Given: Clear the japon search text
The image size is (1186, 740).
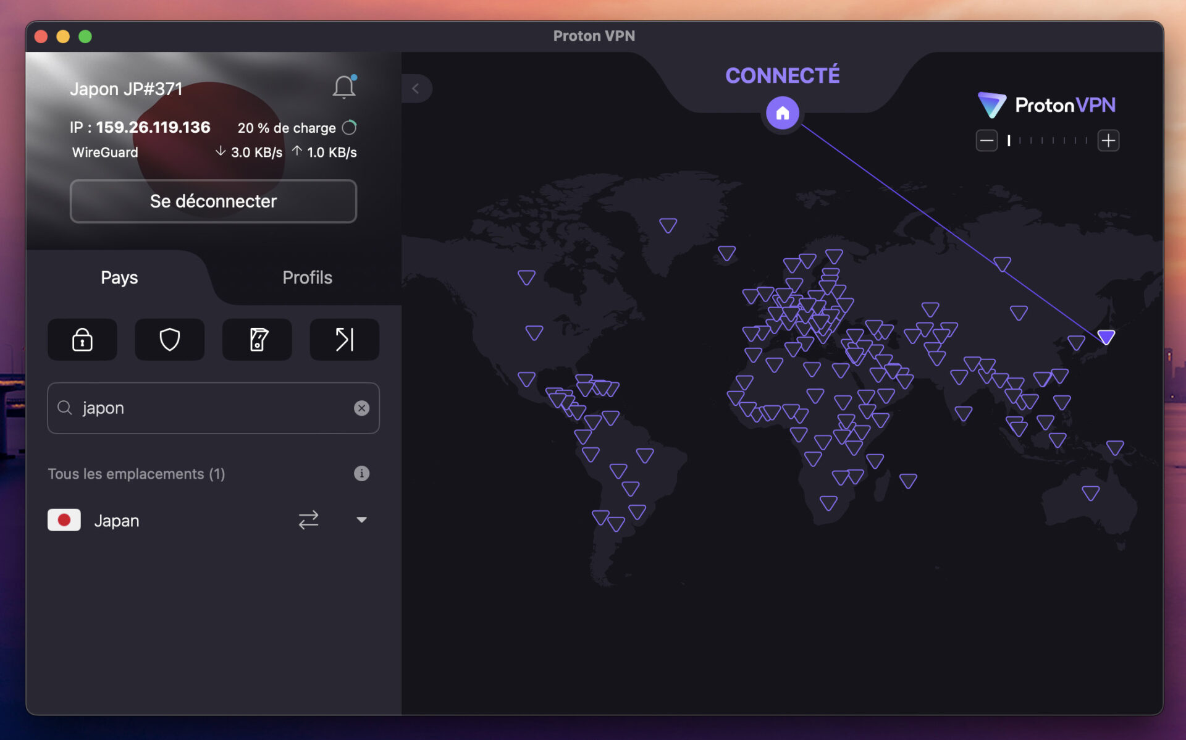Looking at the screenshot, I should [361, 408].
